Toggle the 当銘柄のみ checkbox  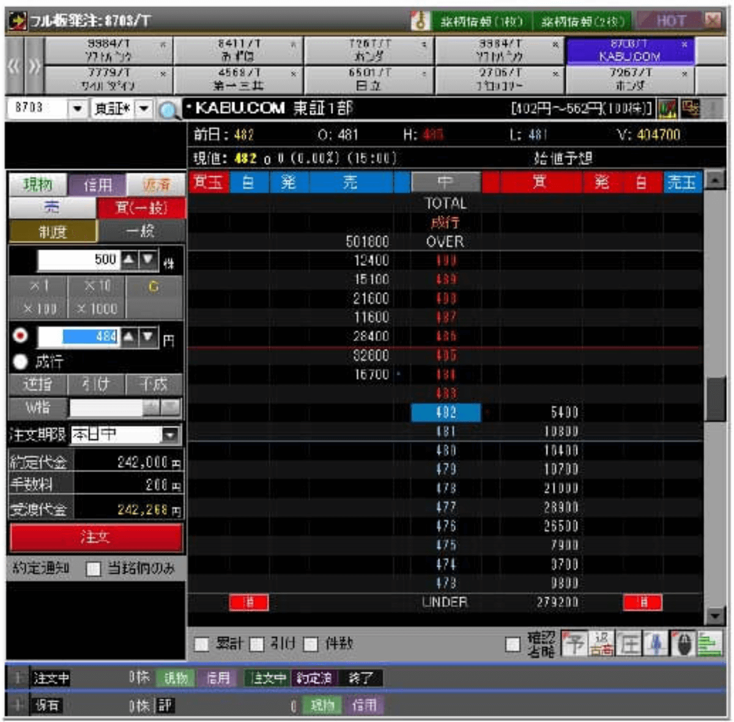[93, 569]
